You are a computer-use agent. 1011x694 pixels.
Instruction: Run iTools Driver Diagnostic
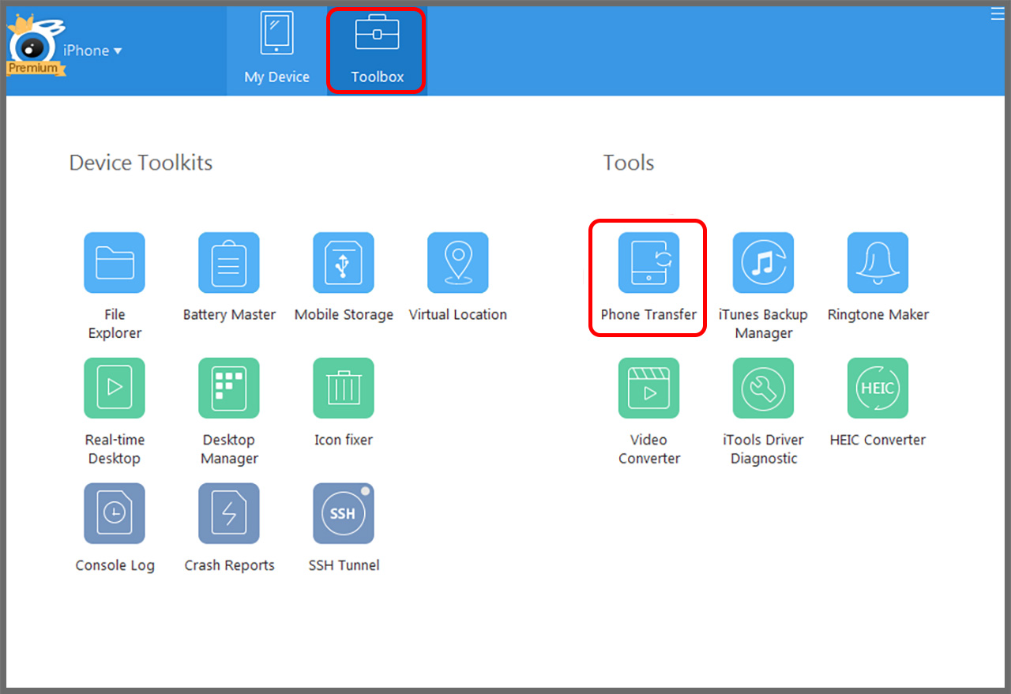763,388
